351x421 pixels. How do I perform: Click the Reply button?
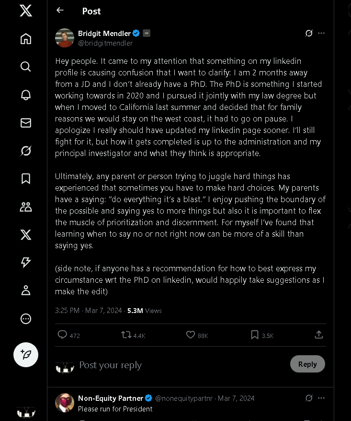[x=307, y=364]
